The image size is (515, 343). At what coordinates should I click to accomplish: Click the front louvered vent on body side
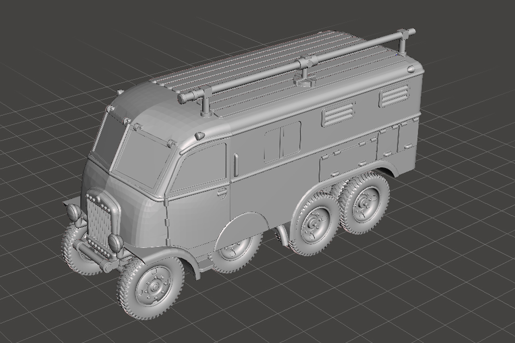point(338,113)
